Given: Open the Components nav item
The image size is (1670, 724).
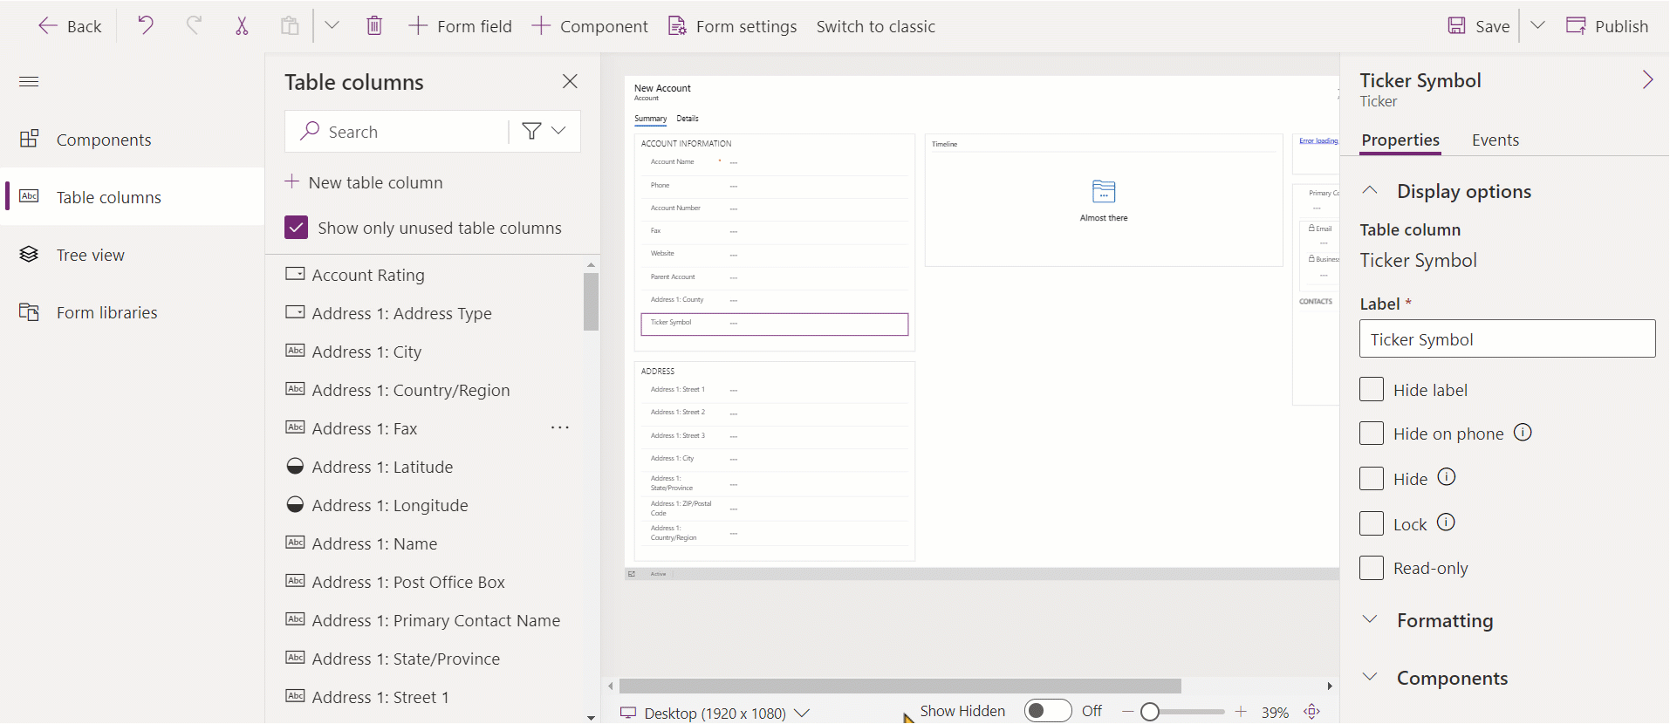Looking at the screenshot, I should pos(133,140).
